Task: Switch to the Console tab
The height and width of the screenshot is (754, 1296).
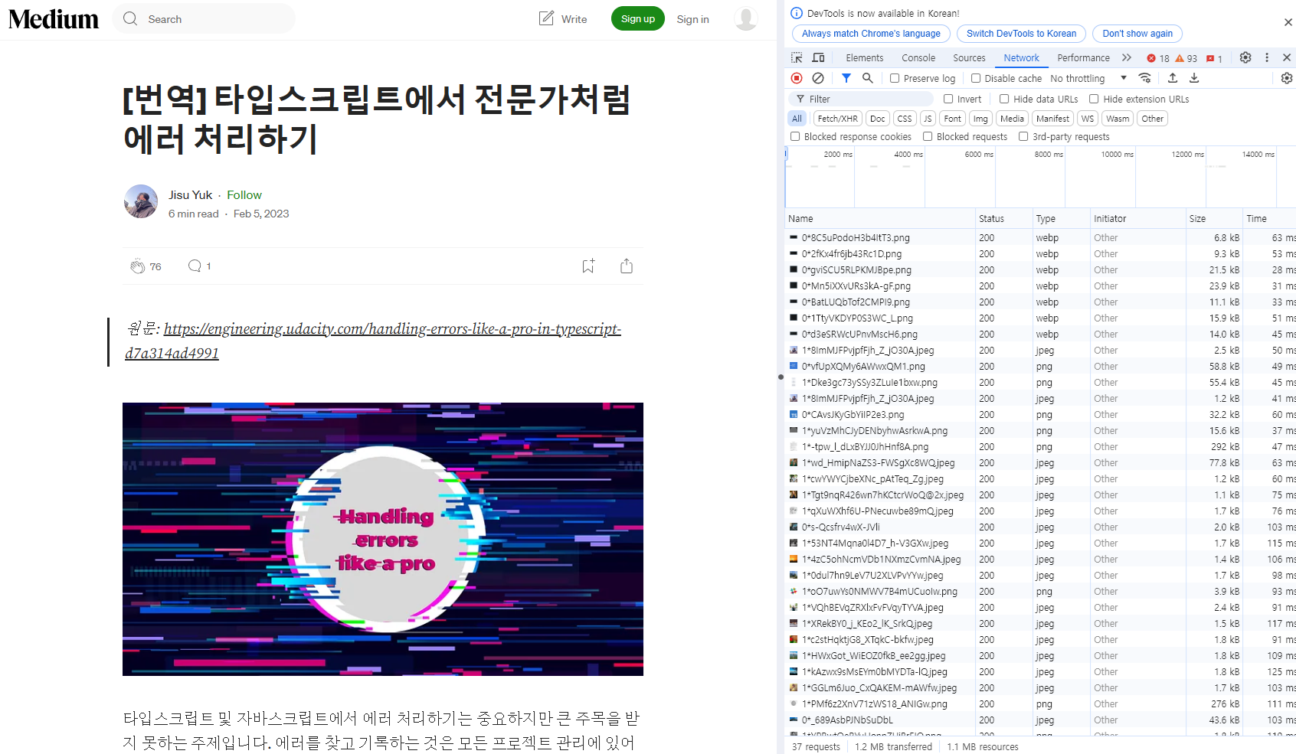Action: (918, 58)
